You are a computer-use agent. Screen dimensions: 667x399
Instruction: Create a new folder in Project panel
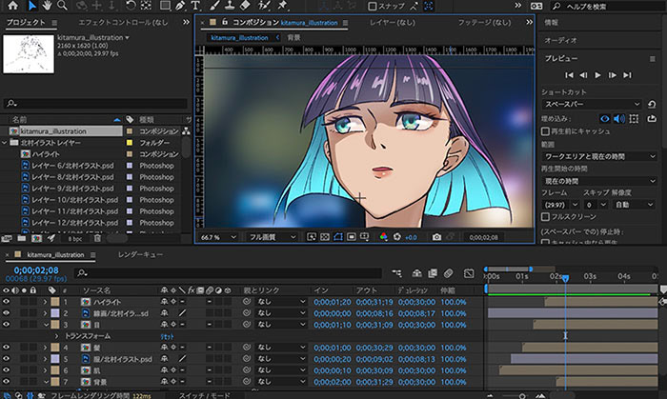pos(21,238)
